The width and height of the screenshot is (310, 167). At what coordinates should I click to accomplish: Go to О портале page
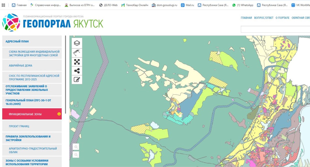pyautogui.click(x=282, y=18)
